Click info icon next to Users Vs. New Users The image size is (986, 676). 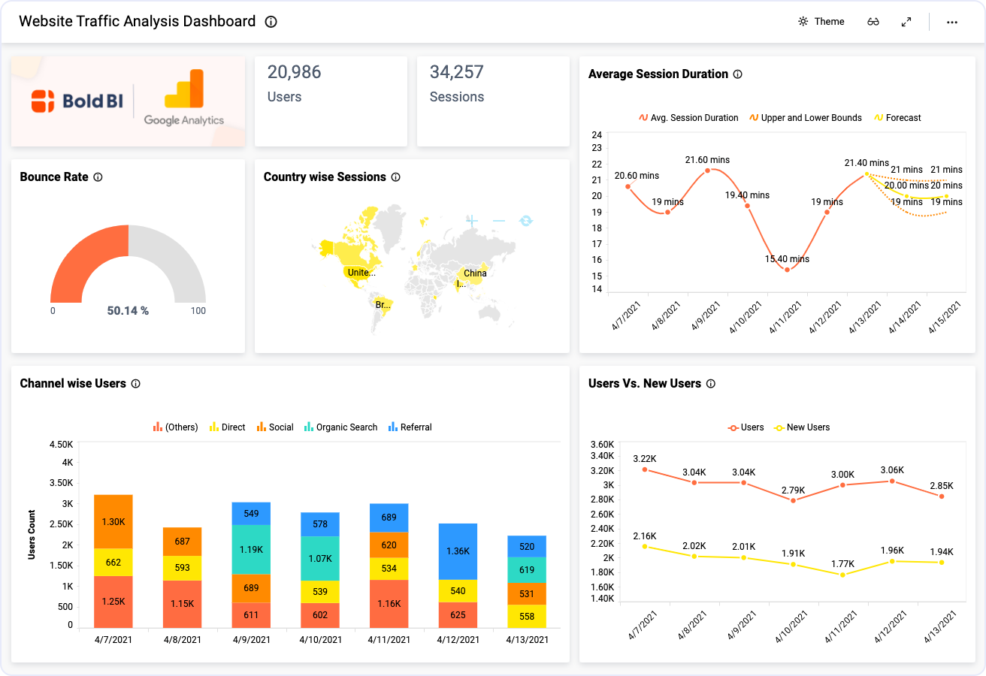point(711,384)
